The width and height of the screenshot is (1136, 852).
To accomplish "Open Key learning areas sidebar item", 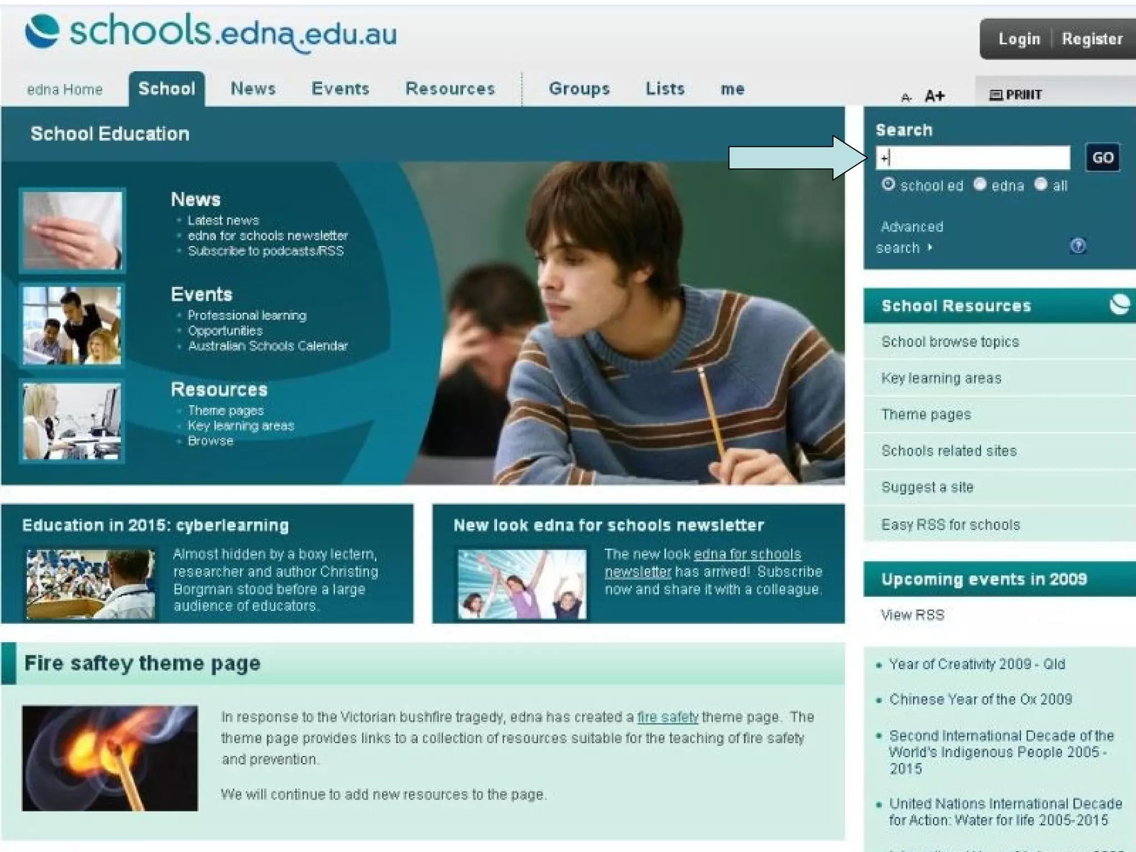I will click(941, 378).
